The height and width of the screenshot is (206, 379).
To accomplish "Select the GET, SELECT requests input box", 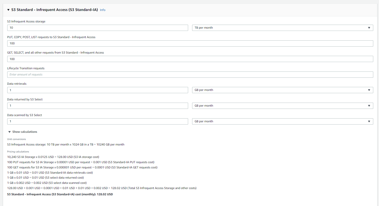I will [190, 59].
